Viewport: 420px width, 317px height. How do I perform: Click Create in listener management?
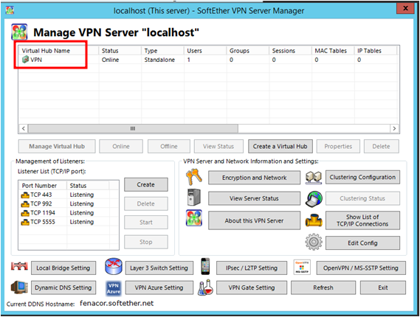pos(146,184)
